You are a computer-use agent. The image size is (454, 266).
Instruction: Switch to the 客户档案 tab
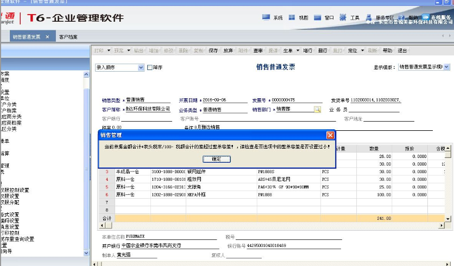pyautogui.click(x=68, y=37)
